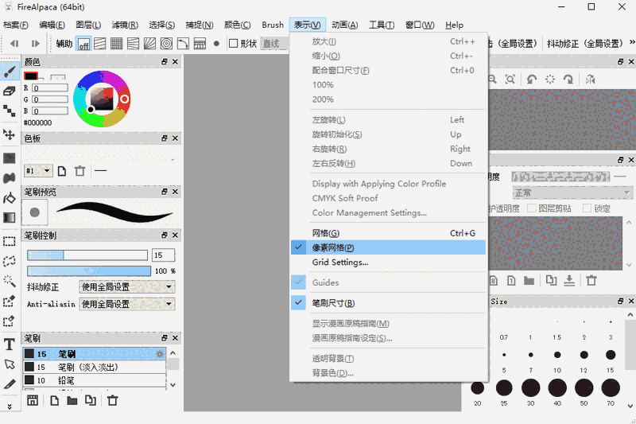636x424 pixels.
Task: Select the Eraser tool
Action: point(10,91)
